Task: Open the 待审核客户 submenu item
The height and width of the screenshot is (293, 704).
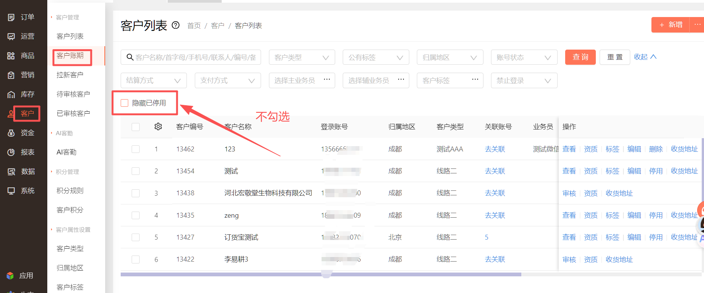Action: tap(73, 94)
